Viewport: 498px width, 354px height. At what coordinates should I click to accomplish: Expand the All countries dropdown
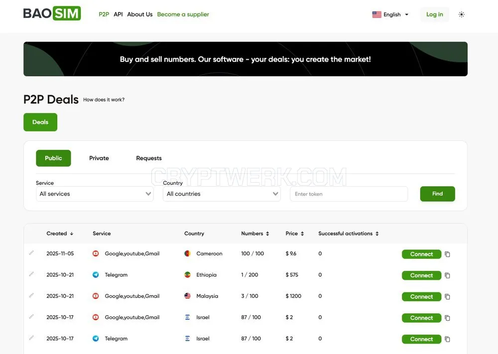(x=222, y=194)
